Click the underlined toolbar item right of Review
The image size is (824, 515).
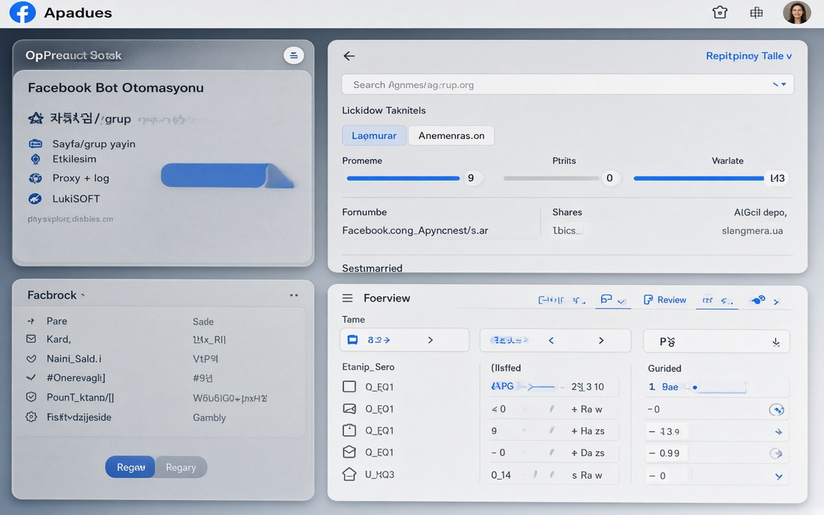[717, 300]
